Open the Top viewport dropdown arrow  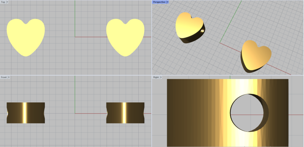pyautogui.click(x=7, y=2)
